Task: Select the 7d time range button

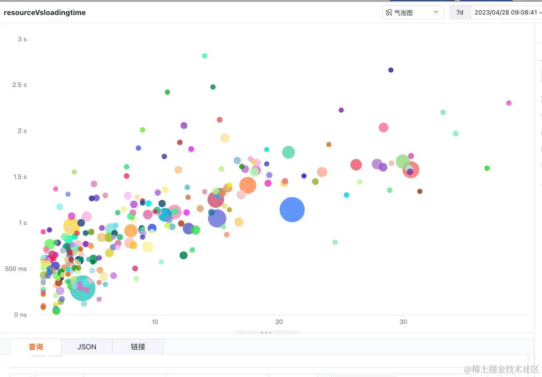Action: (460, 13)
